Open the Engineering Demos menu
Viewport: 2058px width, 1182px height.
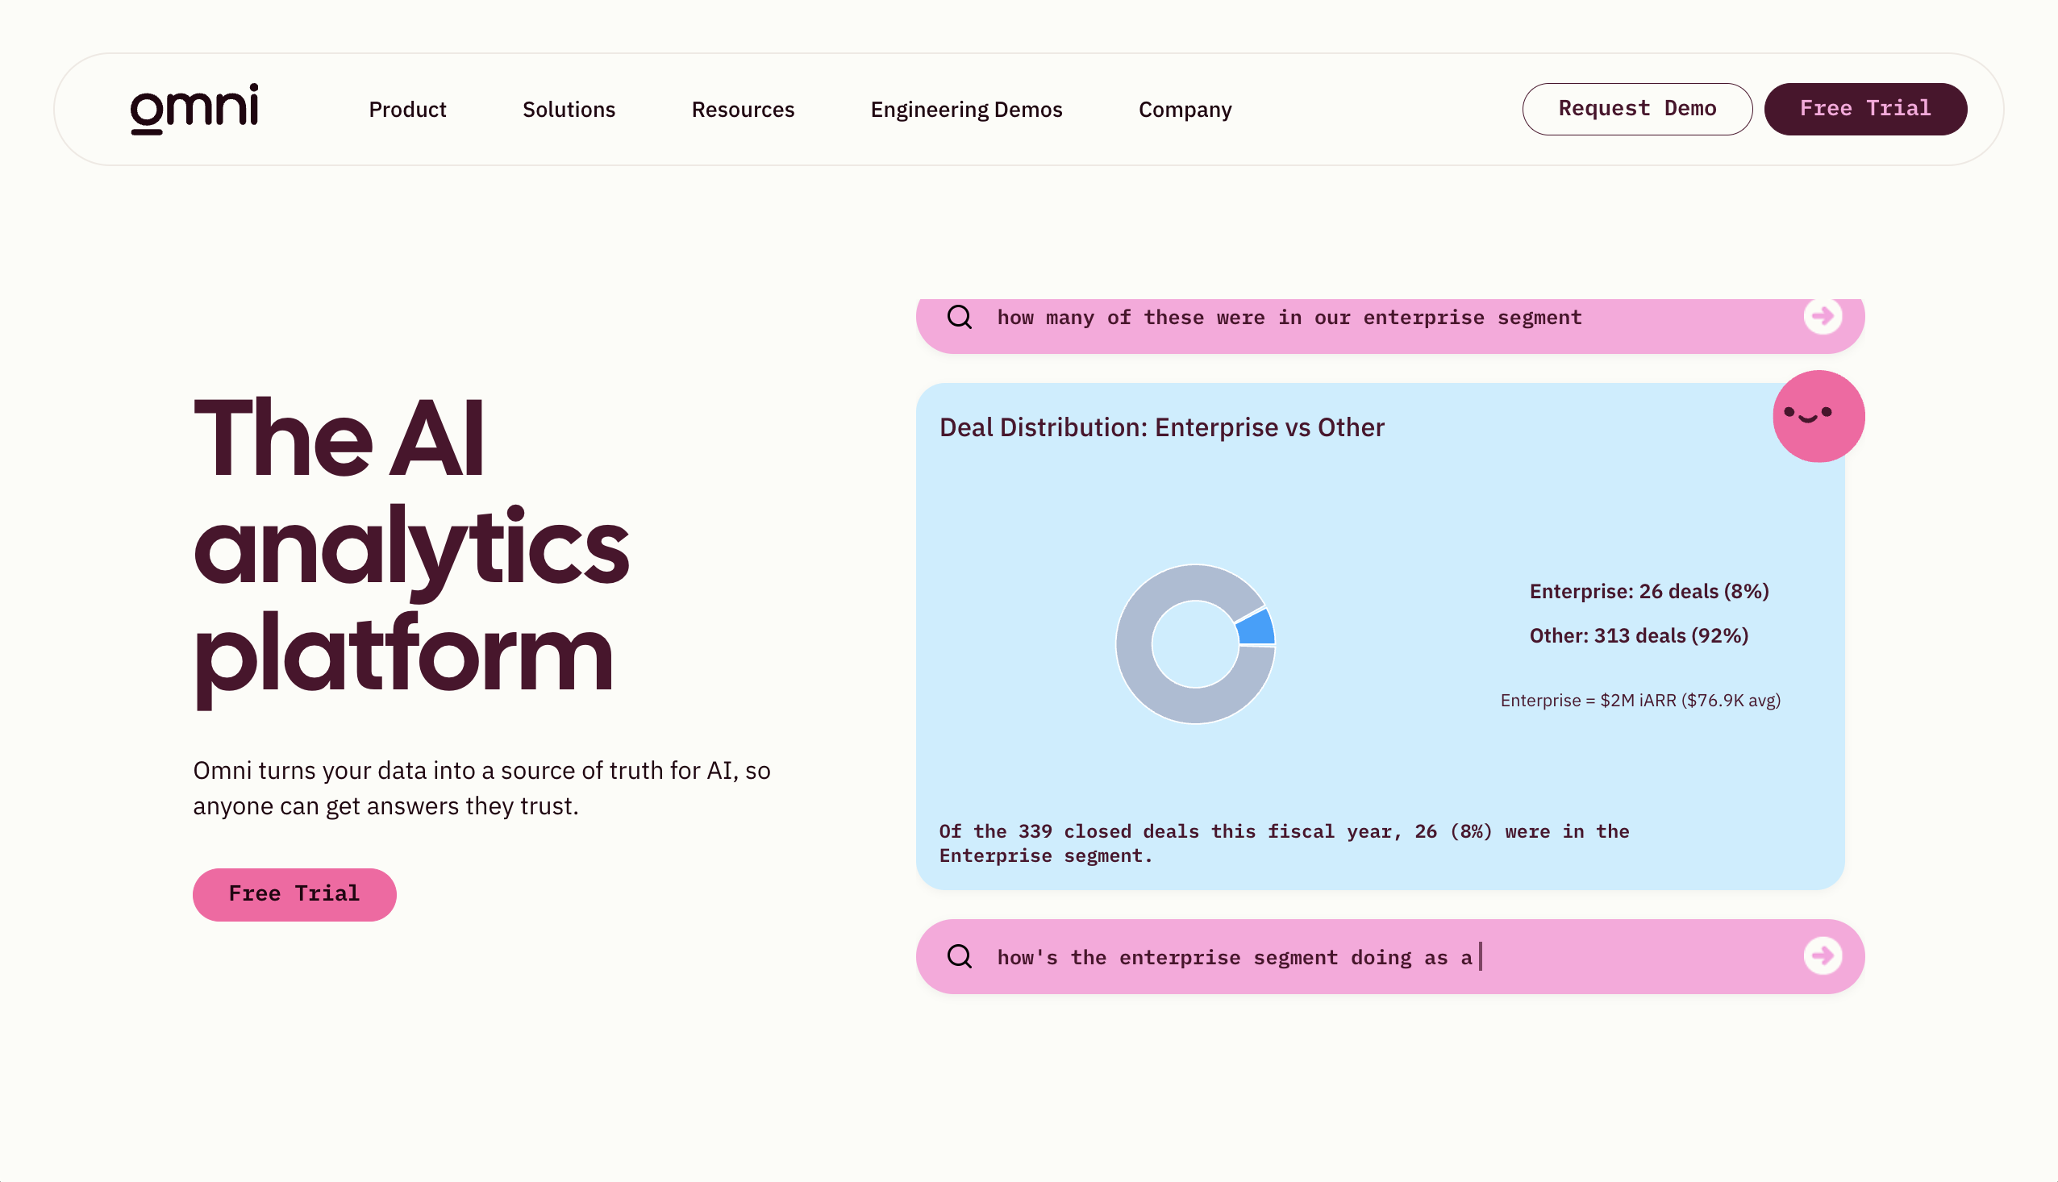(x=966, y=110)
